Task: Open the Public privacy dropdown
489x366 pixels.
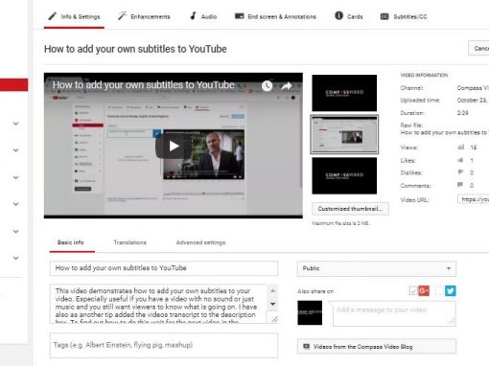Action: pos(377,268)
